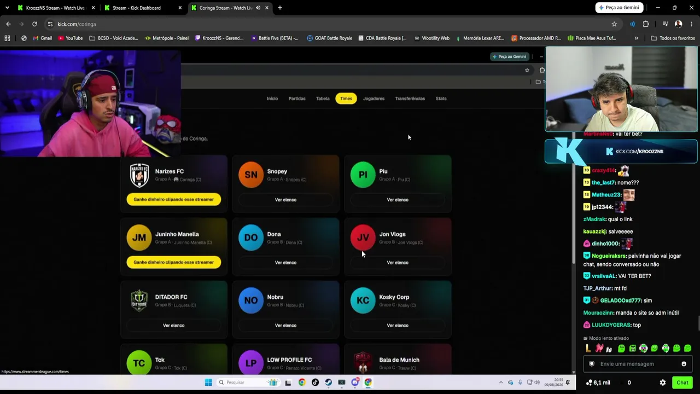700x394 pixels.
Task: Open the apps grid in bookmarks bar
Action: 7,38
